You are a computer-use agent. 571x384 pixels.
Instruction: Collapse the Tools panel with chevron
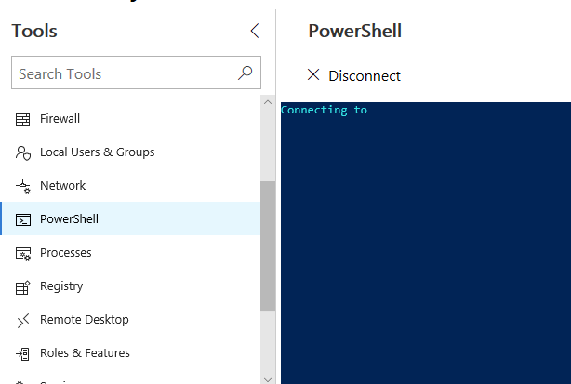coord(255,31)
